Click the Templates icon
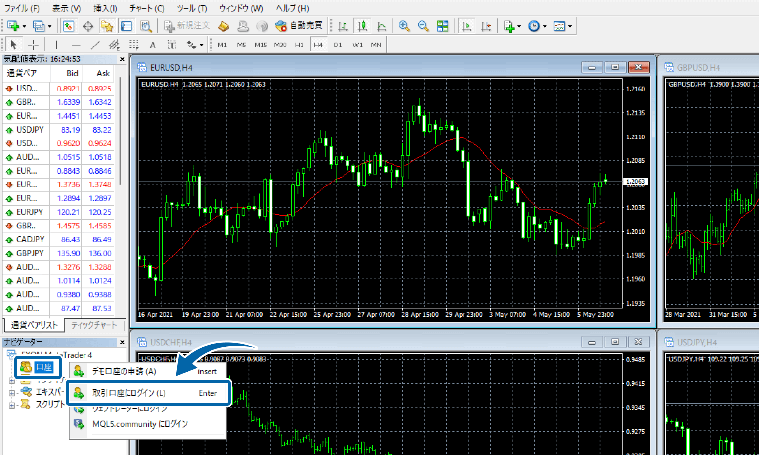This screenshot has width=759, height=455. pyautogui.click(x=559, y=26)
